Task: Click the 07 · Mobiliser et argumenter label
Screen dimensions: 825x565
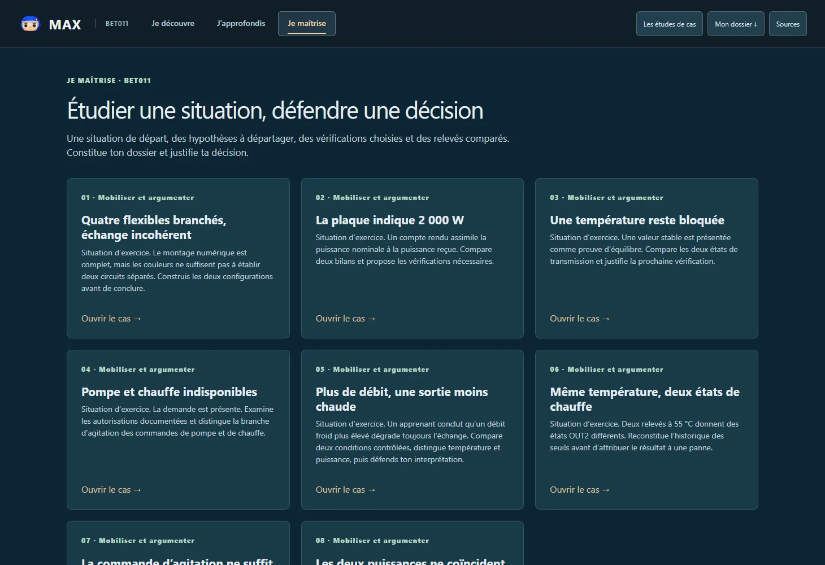Action: coord(138,541)
